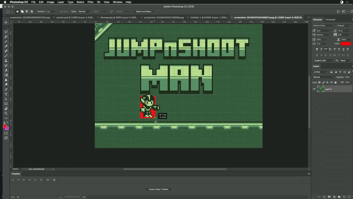Select the History Brush tool
Image resolution: width=353 pixels, height=199 pixels.
(6, 66)
